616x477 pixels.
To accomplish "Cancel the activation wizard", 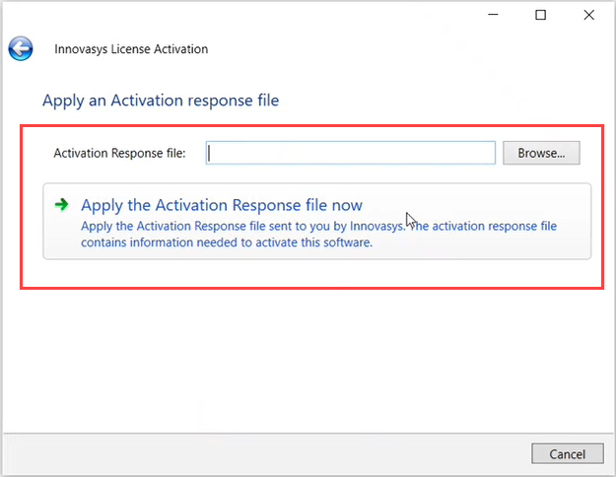I will (568, 453).
